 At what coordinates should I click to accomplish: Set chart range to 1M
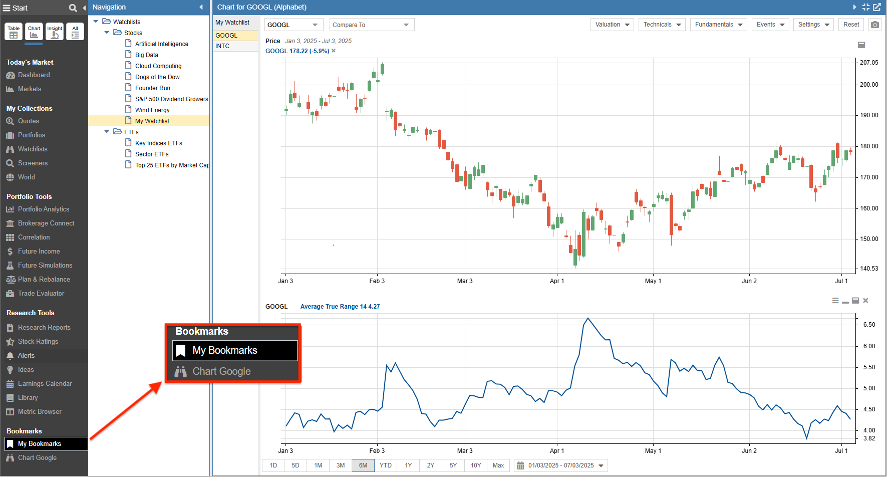tap(318, 465)
